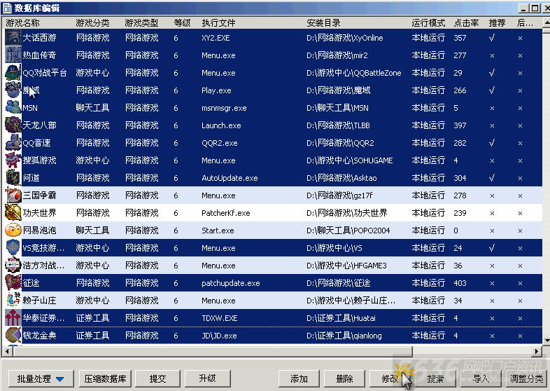
Task: Select the TDXW.EXE cell
Action: (220, 318)
